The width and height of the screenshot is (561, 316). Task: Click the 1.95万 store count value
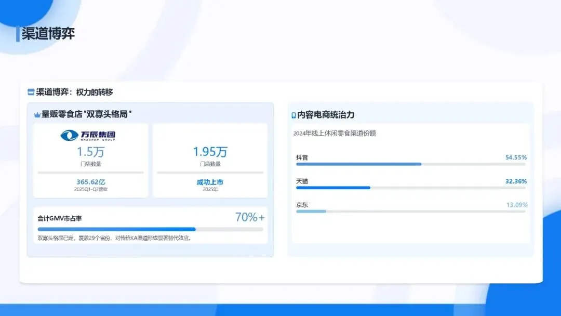coord(210,152)
